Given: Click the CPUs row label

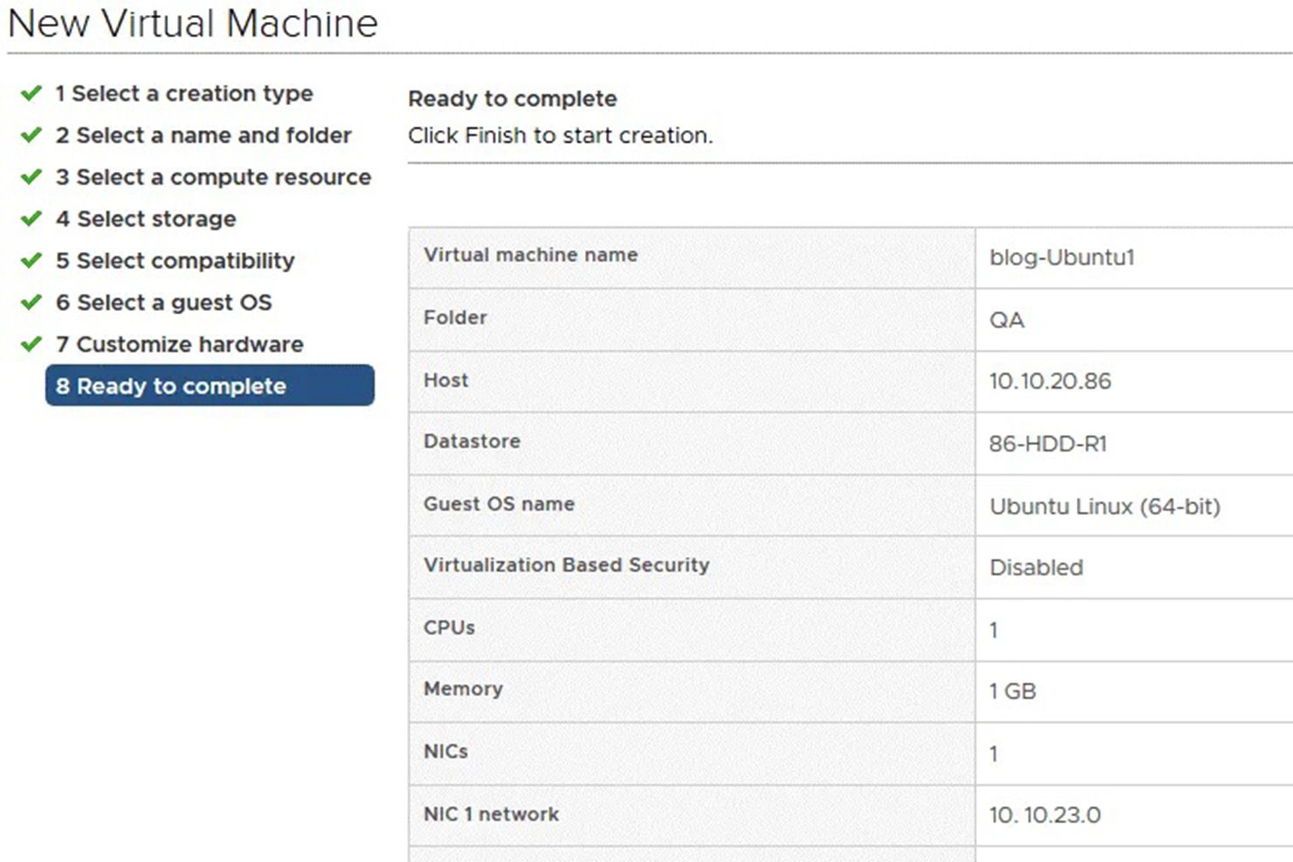Looking at the screenshot, I should click(x=449, y=627).
